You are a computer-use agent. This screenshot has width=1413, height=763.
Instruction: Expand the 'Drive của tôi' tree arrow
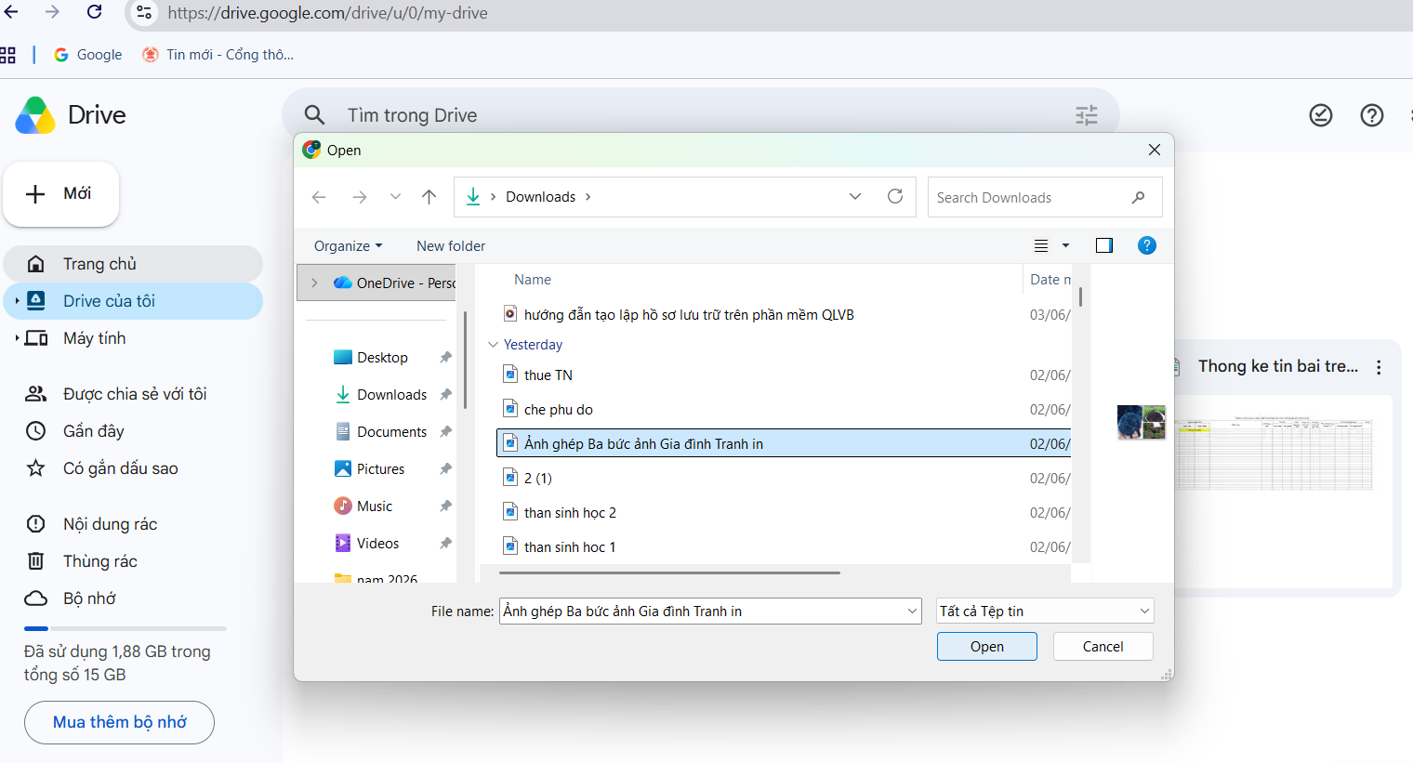pyautogui.click(x=17, y=301)
